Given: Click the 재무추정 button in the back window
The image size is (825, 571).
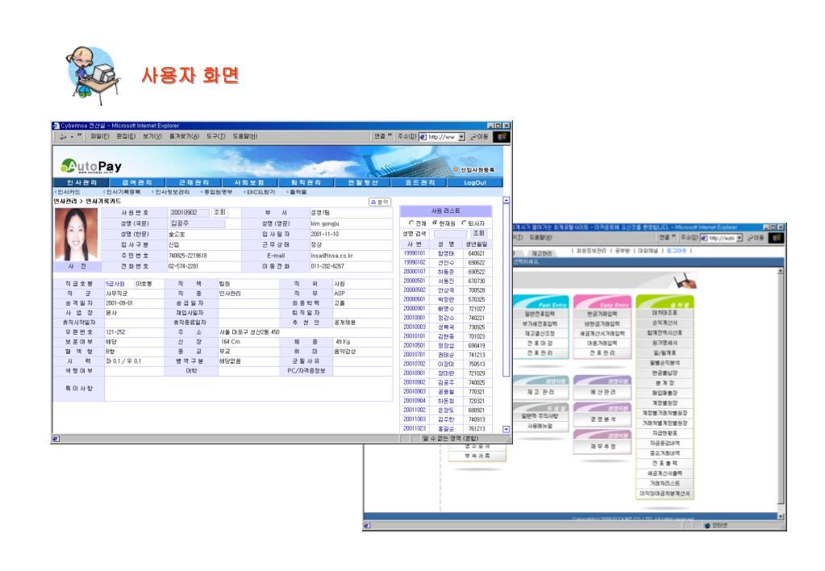Looking at the screenshot, I should pos(602,446).
